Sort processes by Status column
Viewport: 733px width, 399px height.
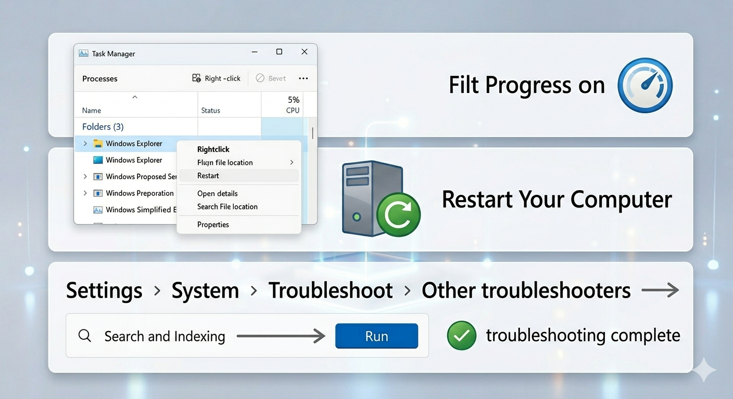pyautogui.click(x=211, y=110)
